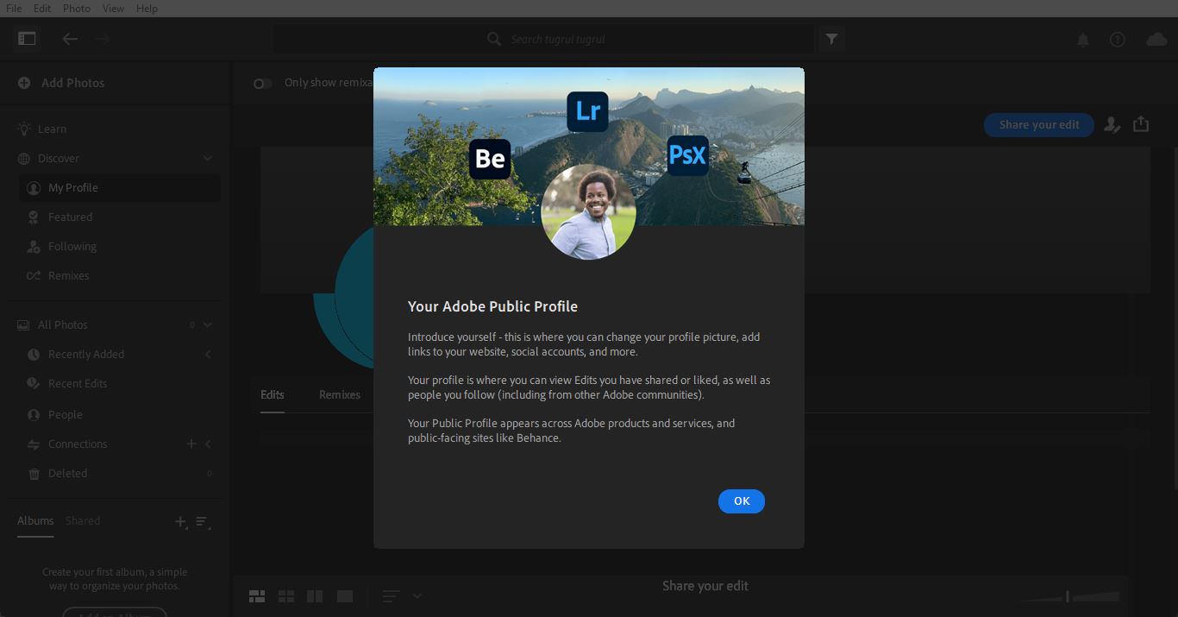Expand the Connections arrow

(208, 444)
